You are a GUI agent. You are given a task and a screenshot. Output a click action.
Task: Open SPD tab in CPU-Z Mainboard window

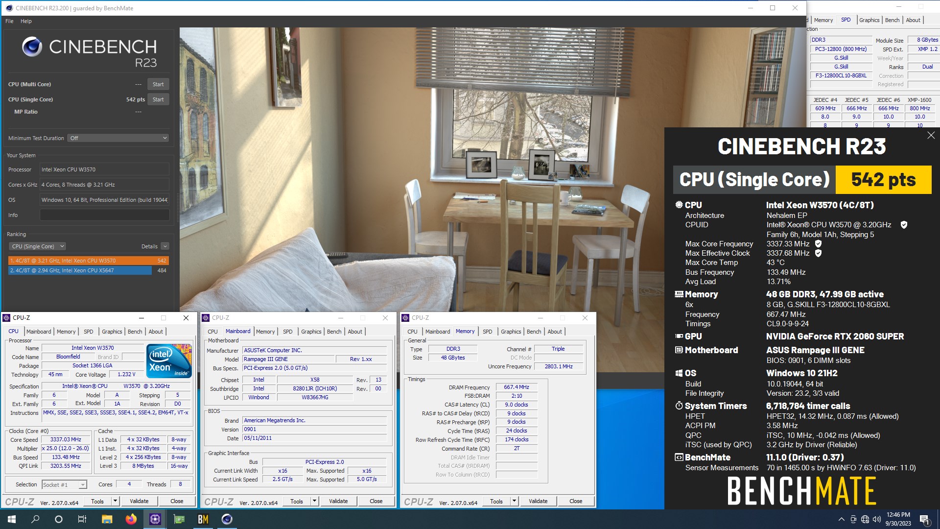pos(287,332)
